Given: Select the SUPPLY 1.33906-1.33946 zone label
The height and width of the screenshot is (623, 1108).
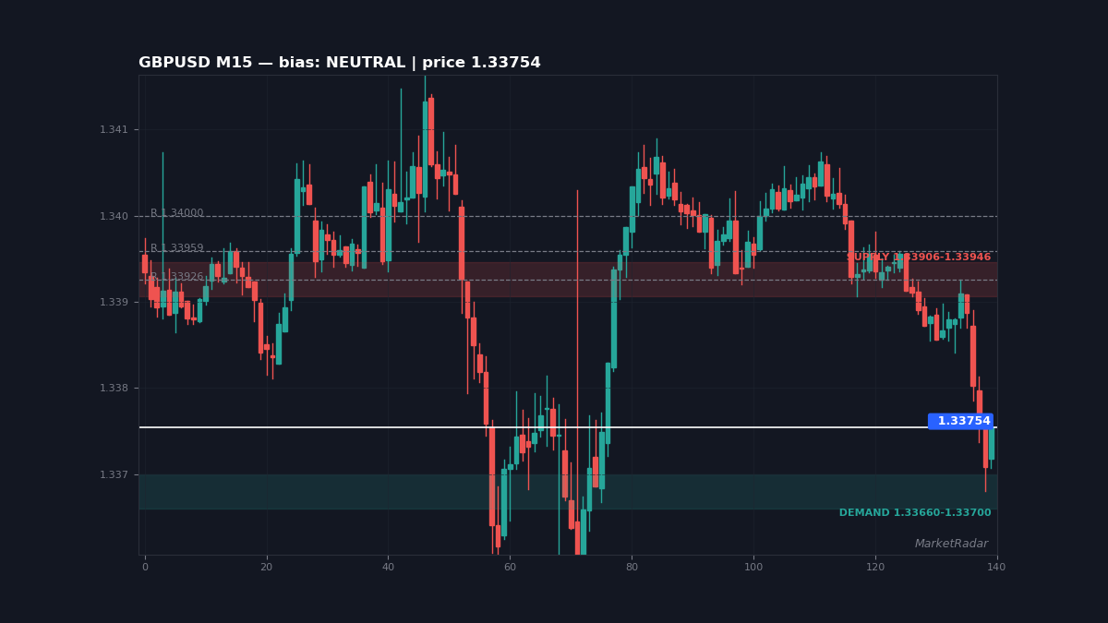Looking at the screenshot, I should click(x=919, y=258).
